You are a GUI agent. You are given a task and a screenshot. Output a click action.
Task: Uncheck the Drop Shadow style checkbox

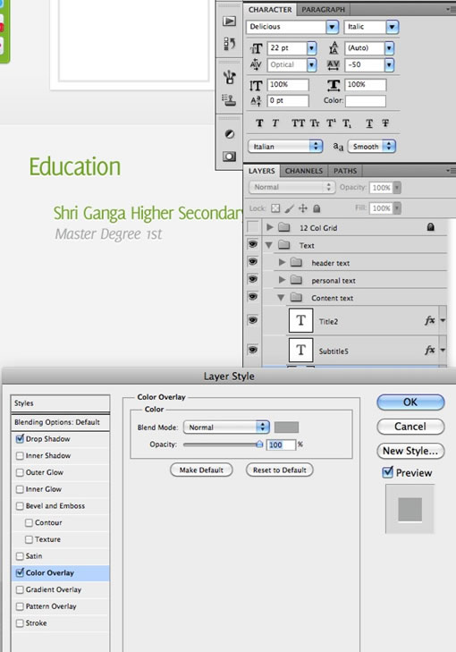coord(20,438)
